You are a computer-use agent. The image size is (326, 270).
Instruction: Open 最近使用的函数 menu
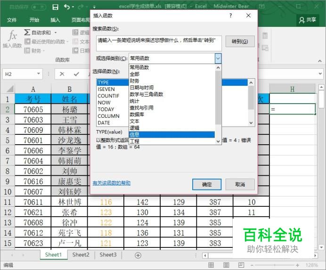point(46,41)
